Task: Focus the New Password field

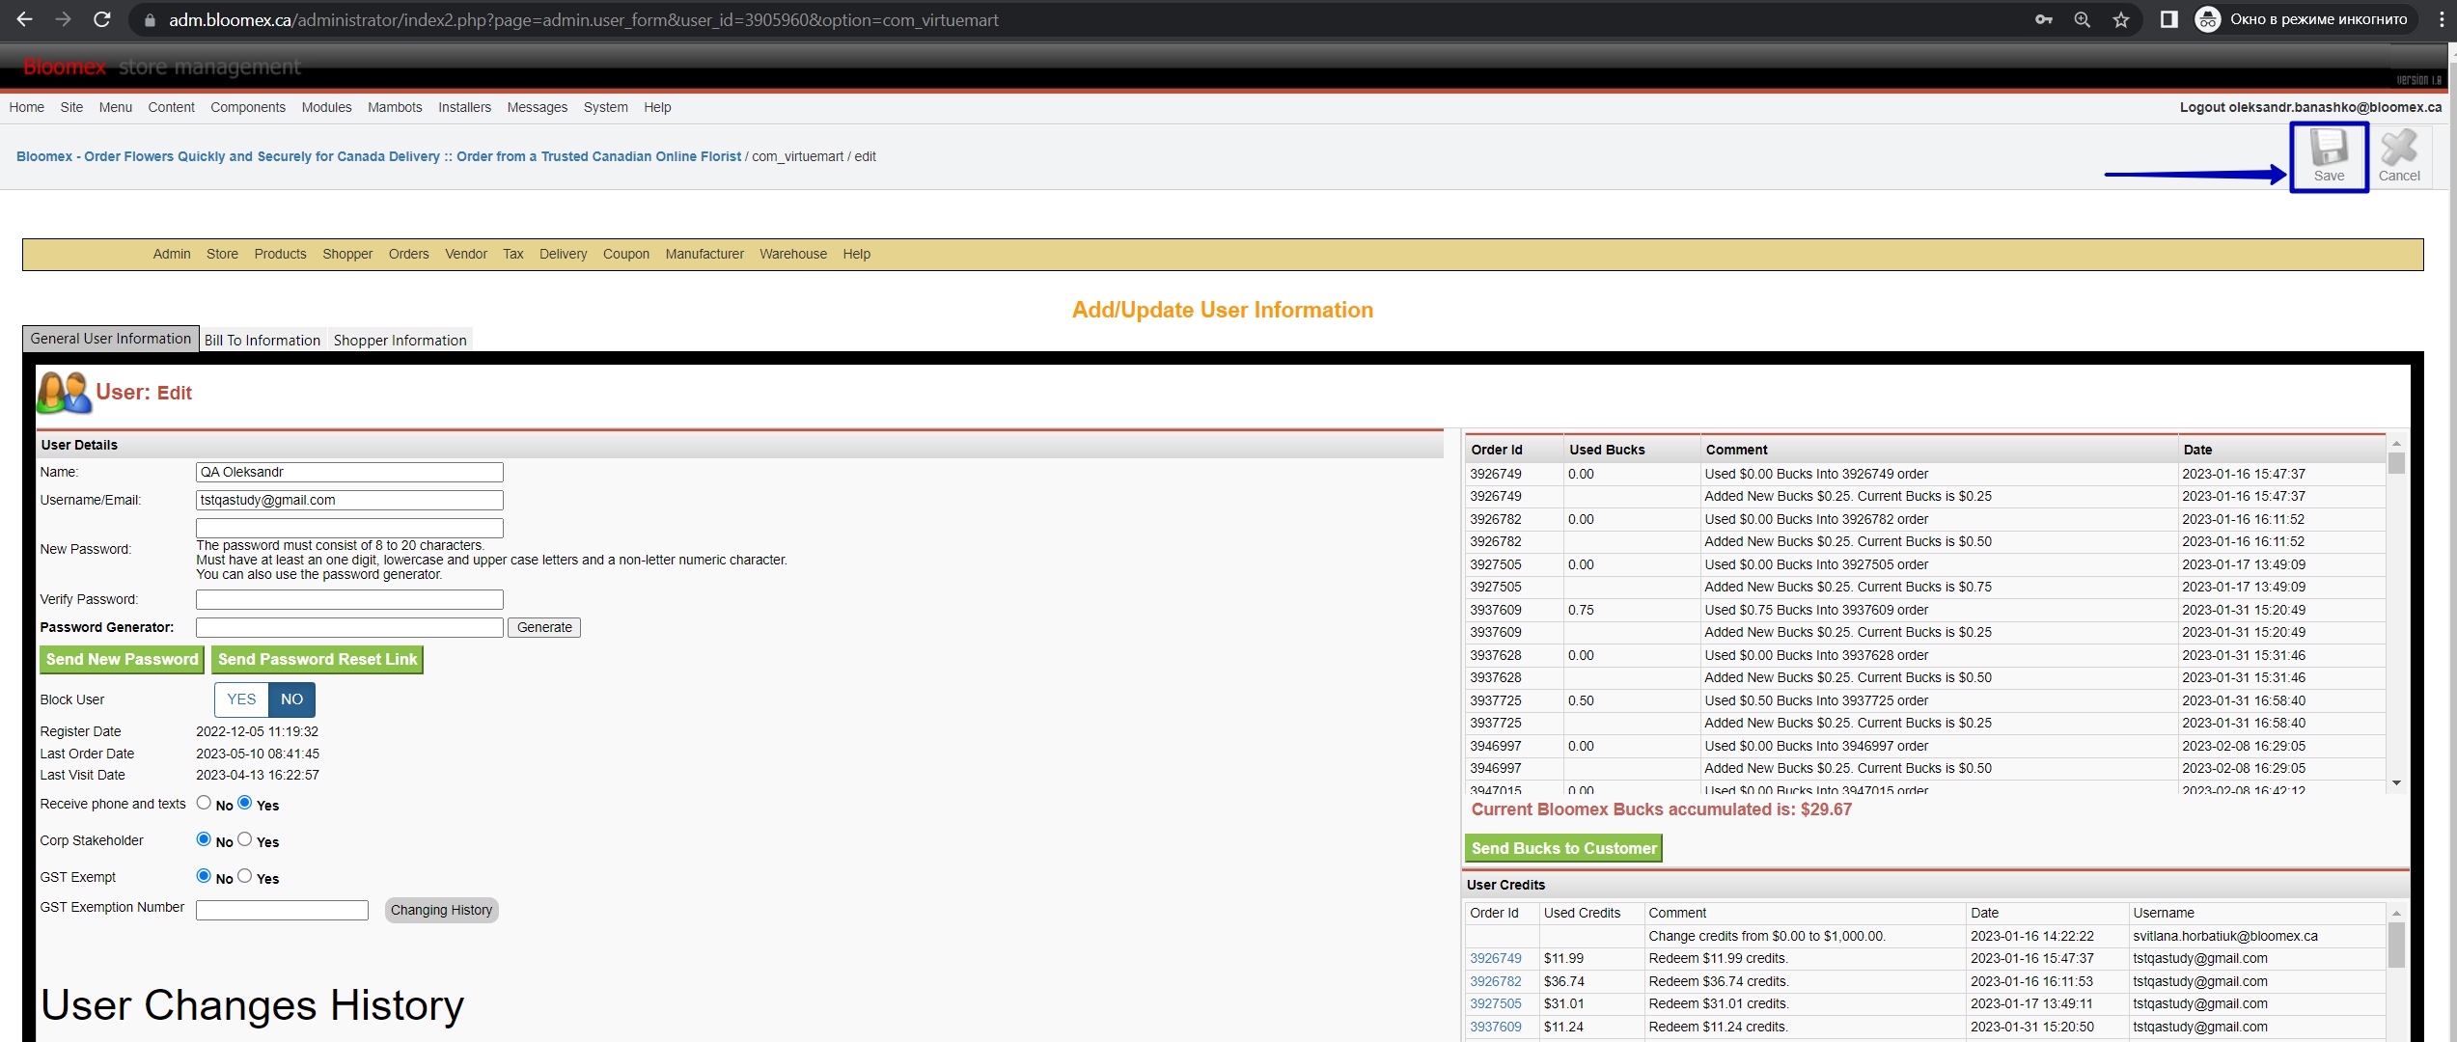Action: pos(349,528)
